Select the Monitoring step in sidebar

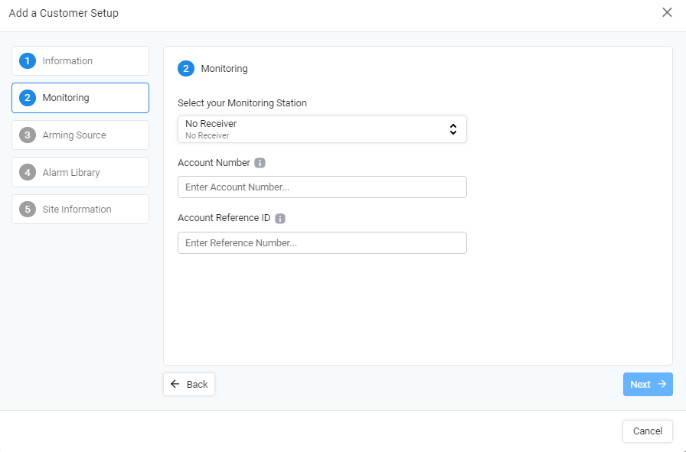[x=80, y=98]
